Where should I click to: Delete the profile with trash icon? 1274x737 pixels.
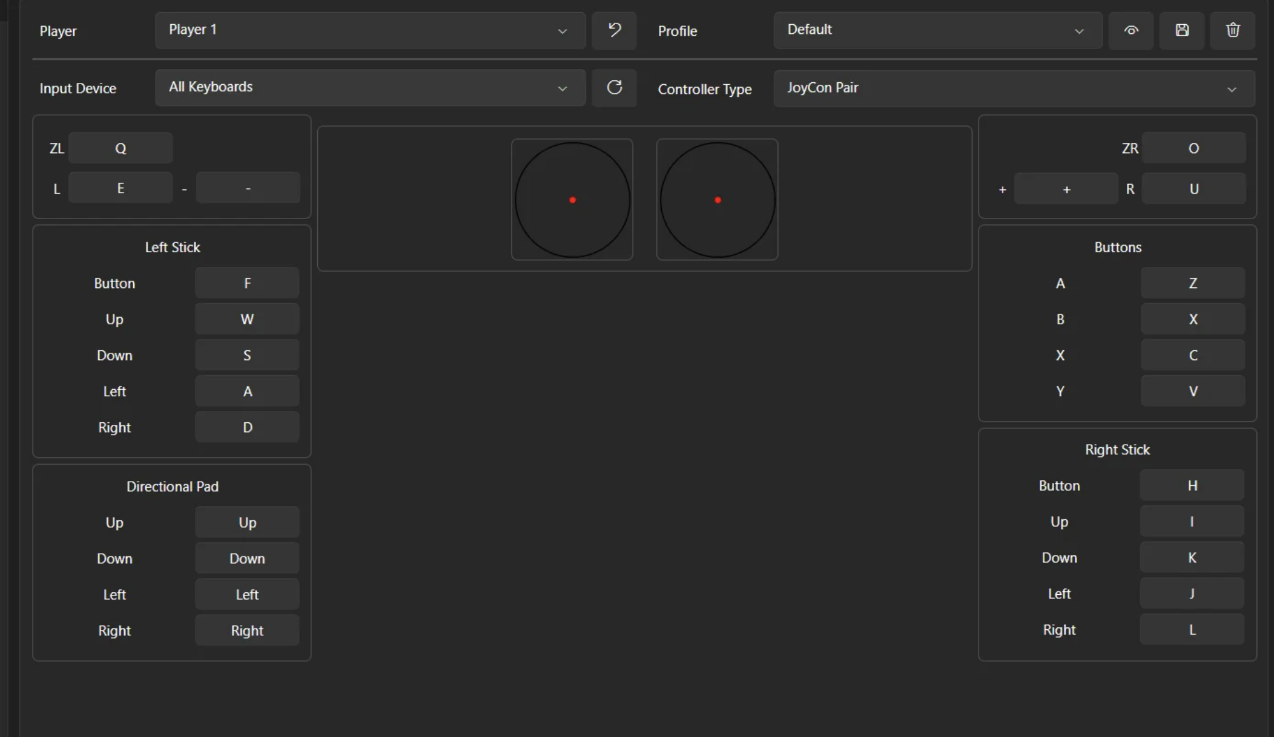tap(1232, 30)
